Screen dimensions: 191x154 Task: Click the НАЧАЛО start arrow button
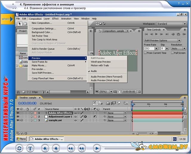tap(7, 19)
